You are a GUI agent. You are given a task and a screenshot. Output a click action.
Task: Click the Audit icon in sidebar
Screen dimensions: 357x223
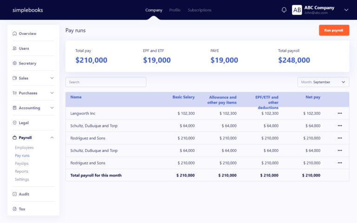[15, 194]
